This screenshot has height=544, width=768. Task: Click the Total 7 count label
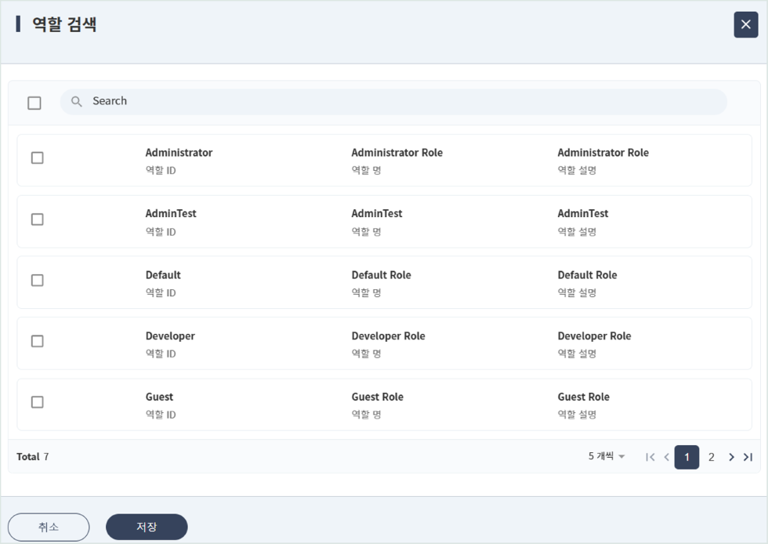33,457
